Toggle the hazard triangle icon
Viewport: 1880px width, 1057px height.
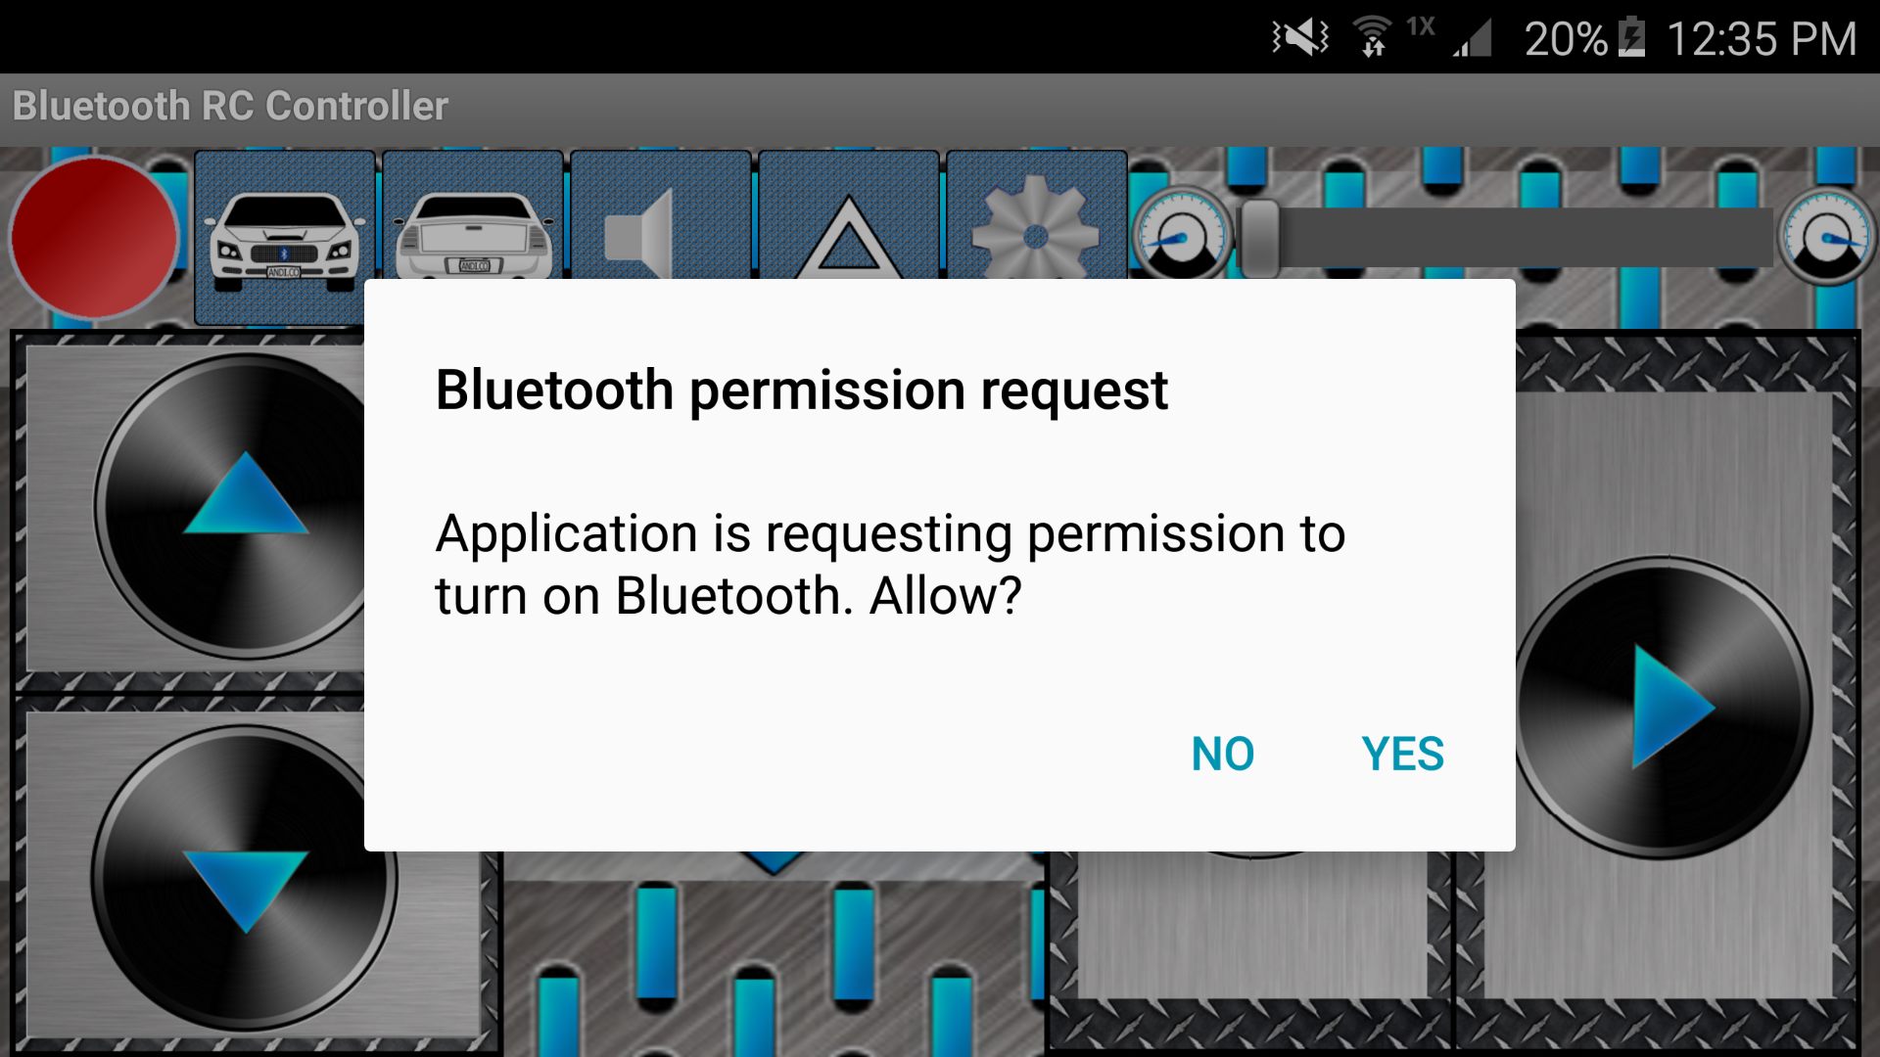pos(849,215)
